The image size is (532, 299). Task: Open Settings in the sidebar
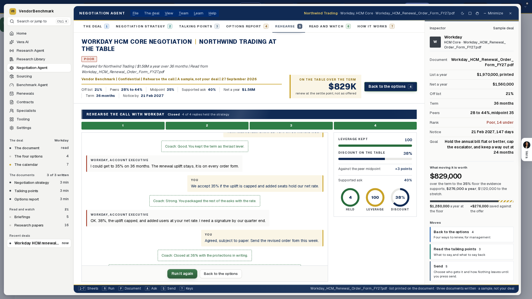[x=39, y=128]
